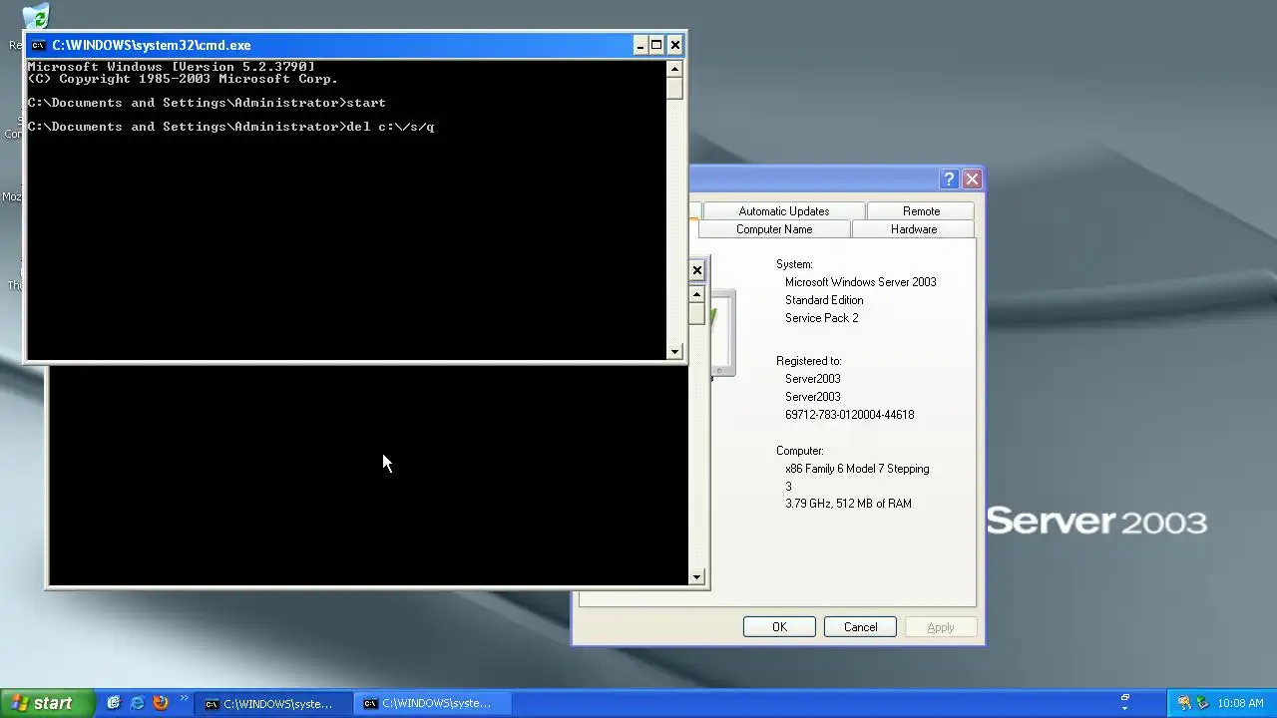Open the Start menu
This screenshot has width=1277, height=718.
click(x=47, y=703)
